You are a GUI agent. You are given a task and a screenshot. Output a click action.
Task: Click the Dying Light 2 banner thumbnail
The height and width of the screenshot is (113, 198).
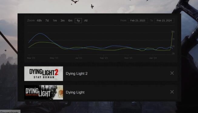[x=44, y=74]
